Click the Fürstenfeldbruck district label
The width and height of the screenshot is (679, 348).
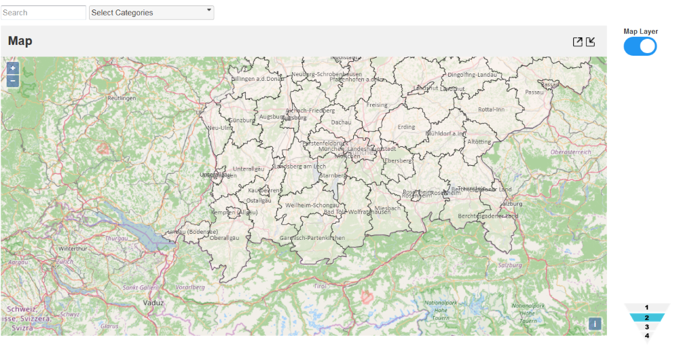(325, 143)
